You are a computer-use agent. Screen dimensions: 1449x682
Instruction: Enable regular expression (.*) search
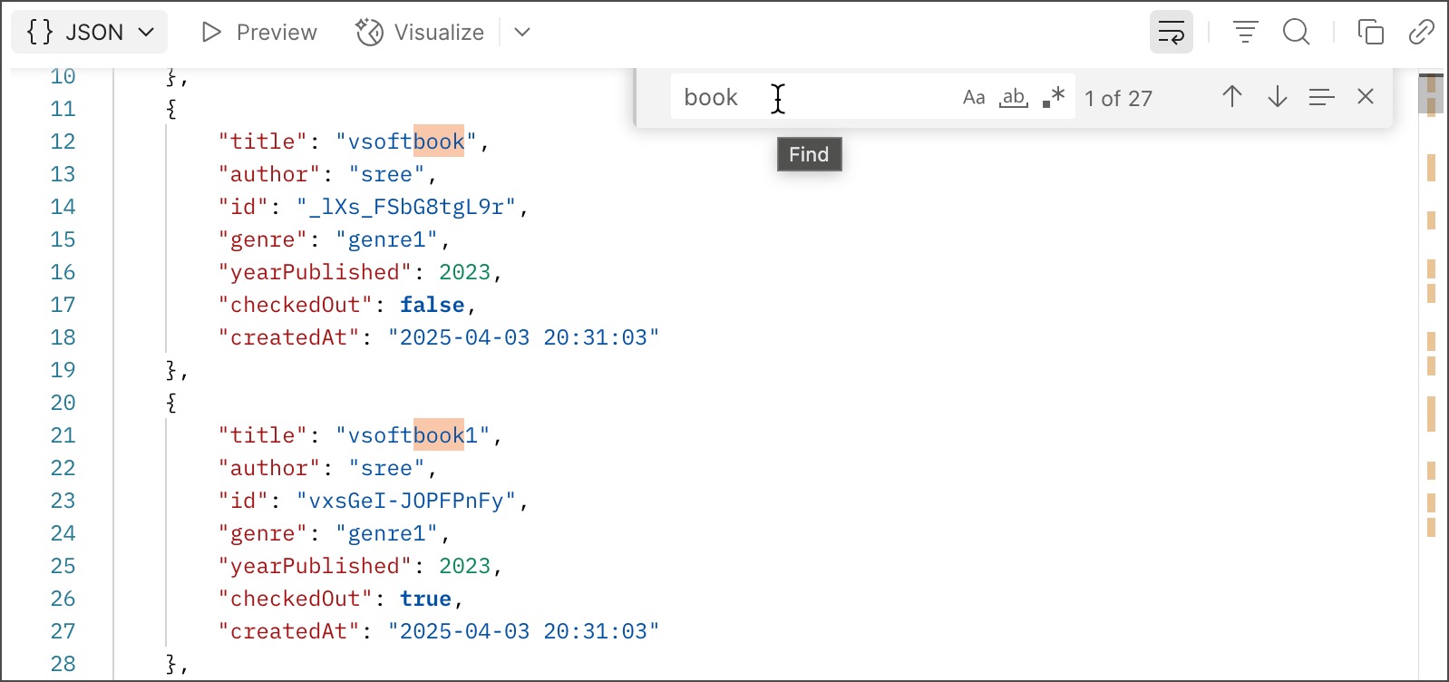1053,97
